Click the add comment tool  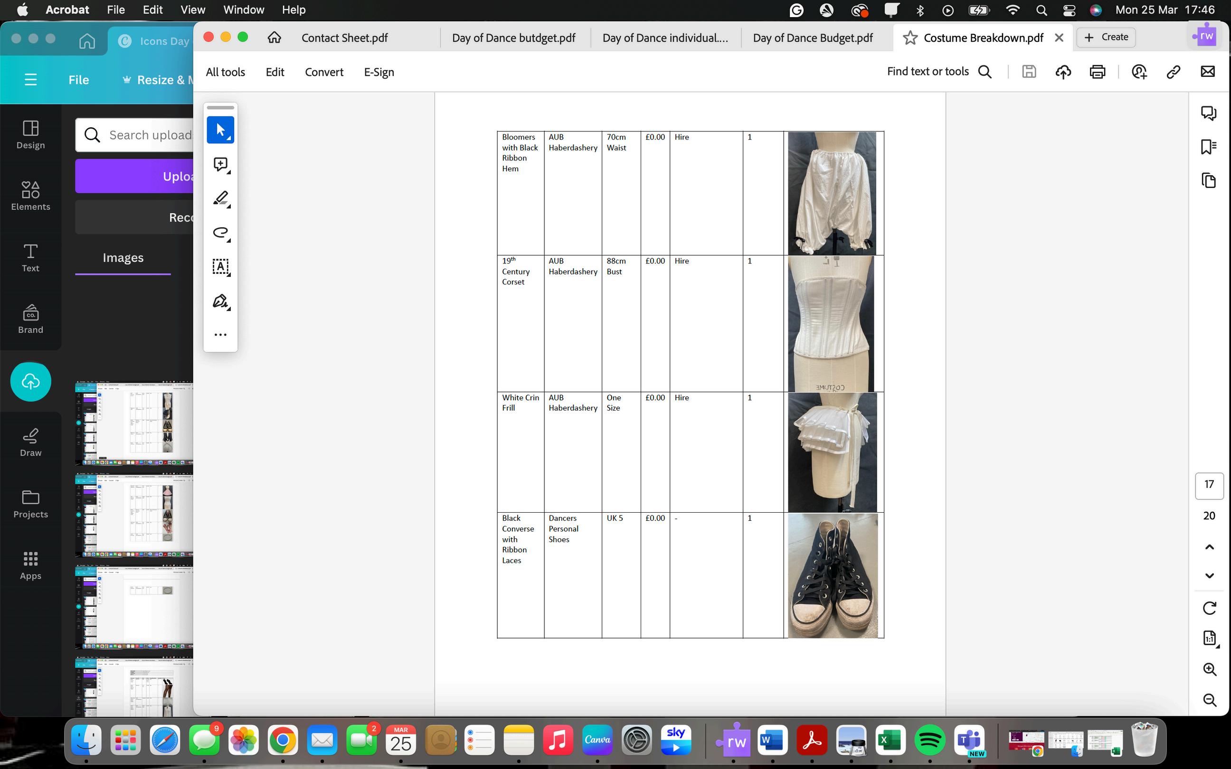220,164
